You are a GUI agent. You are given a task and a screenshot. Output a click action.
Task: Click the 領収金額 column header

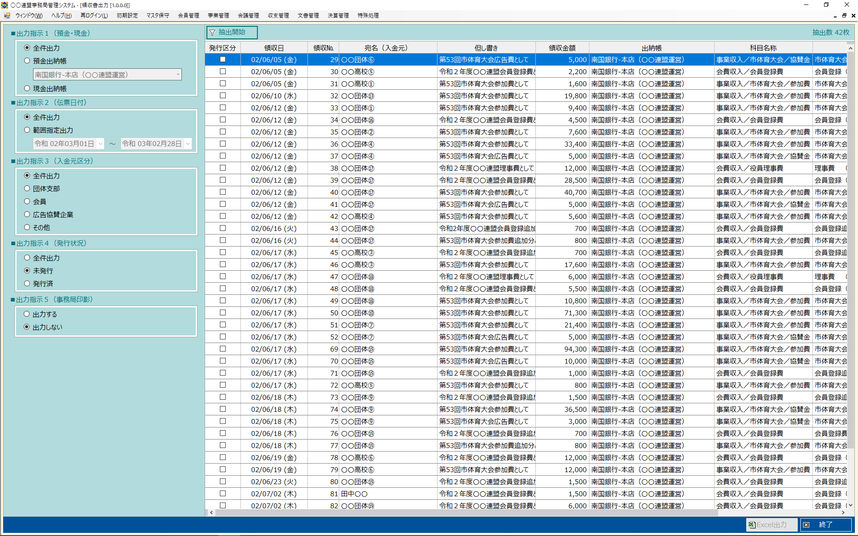[x=562, y=48]
